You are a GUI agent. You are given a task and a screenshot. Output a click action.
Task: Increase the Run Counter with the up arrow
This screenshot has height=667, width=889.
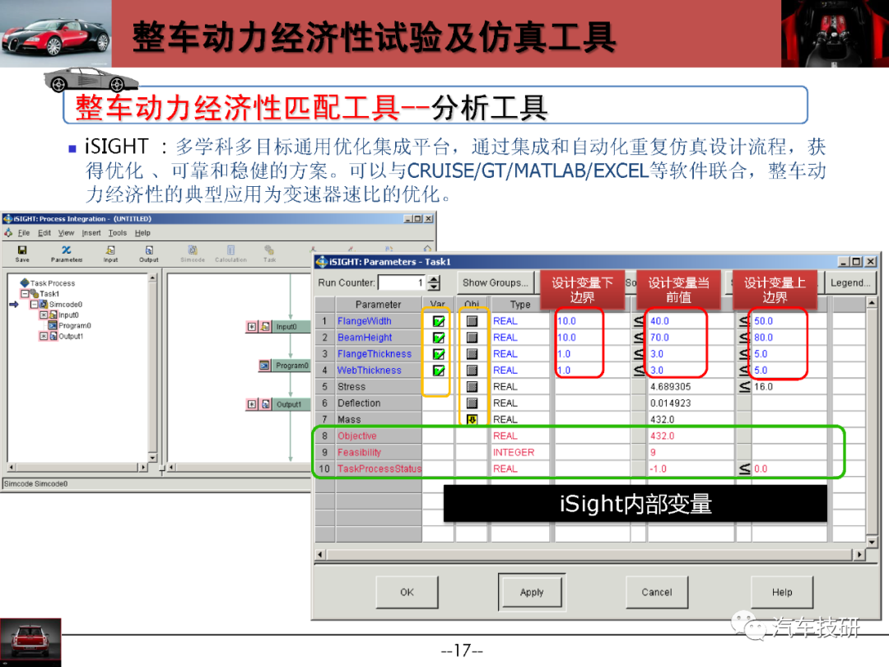coord(434,278)
